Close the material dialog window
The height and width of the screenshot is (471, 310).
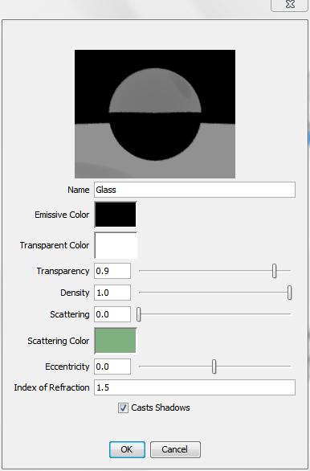[x=289, y=5]
